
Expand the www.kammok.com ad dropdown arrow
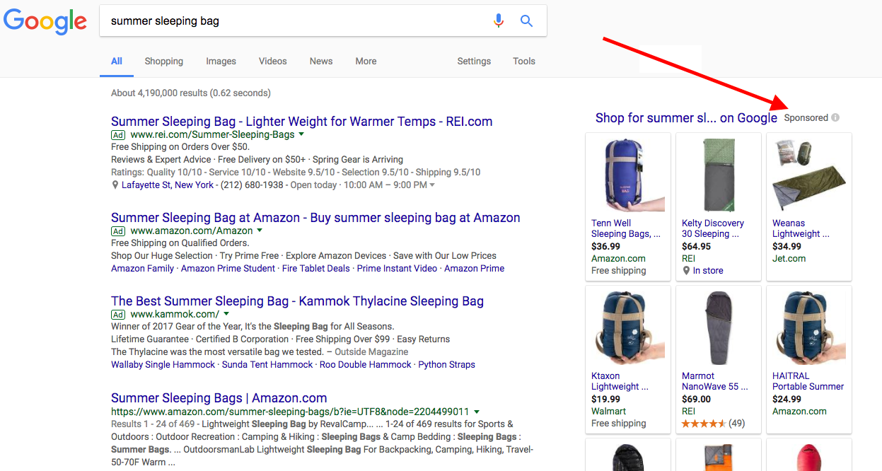point(226,314)
